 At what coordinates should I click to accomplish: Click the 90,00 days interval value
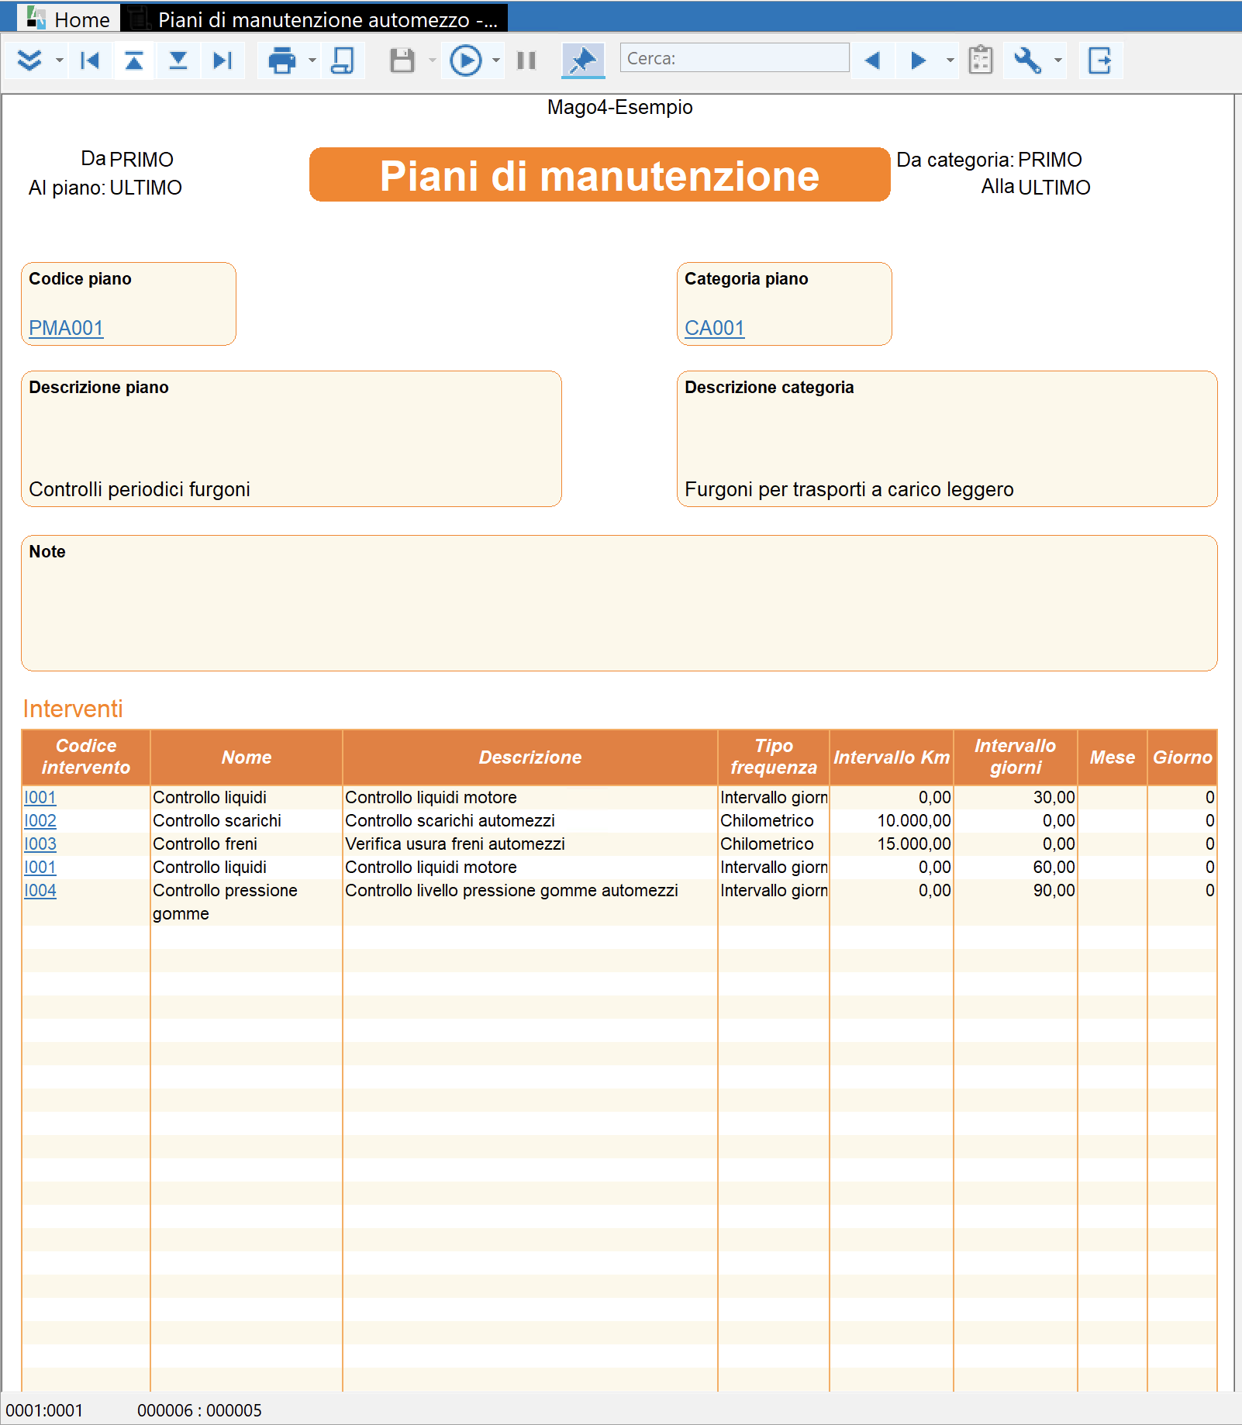1054,890
